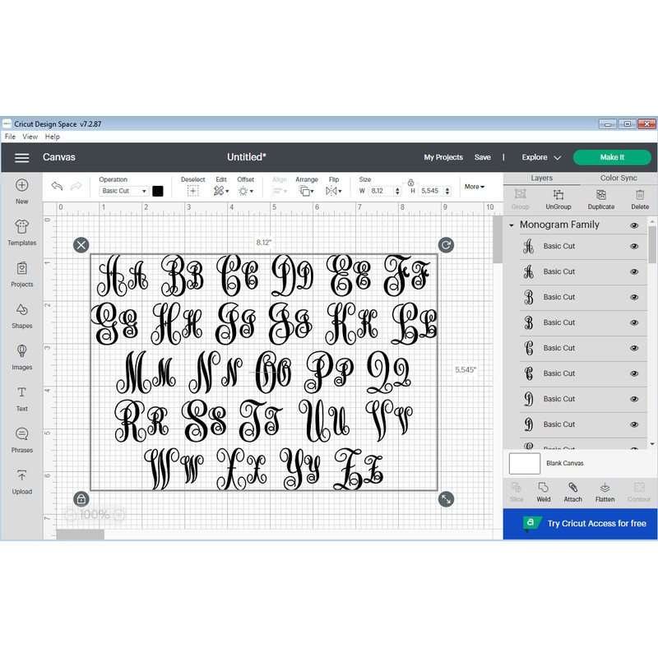Toggle visibility of Monogram Family group

pos(634,225)
